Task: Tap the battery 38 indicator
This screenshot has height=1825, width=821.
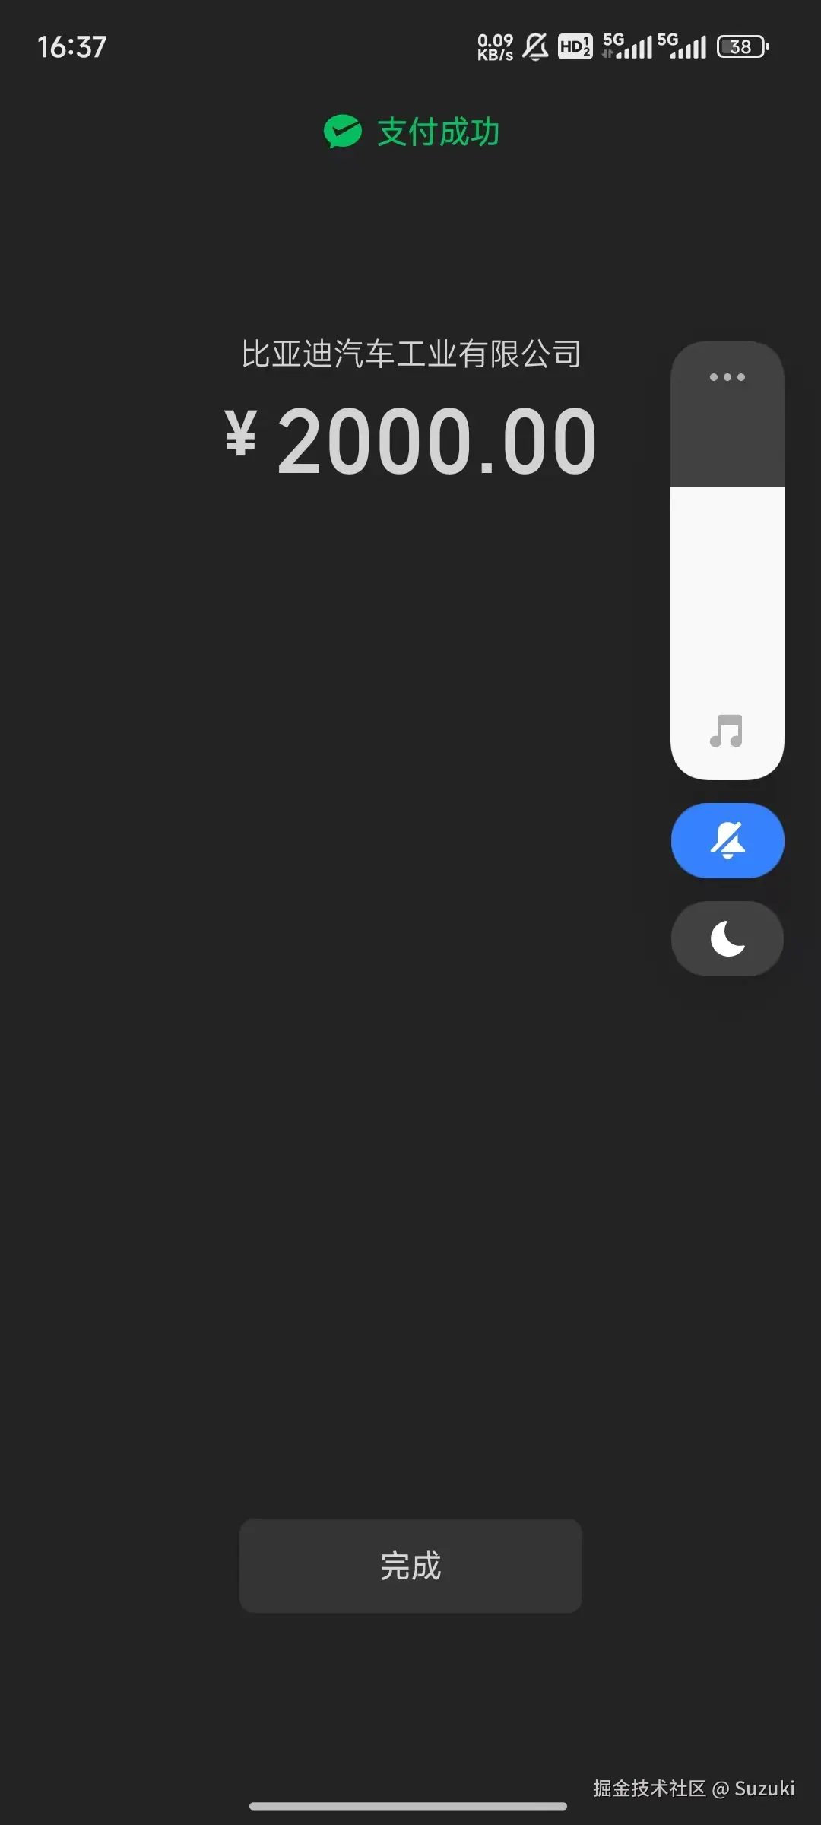Action: 743,46
